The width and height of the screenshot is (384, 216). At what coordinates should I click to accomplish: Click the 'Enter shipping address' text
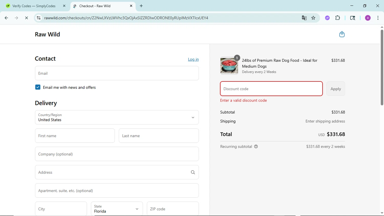point(325,121)
